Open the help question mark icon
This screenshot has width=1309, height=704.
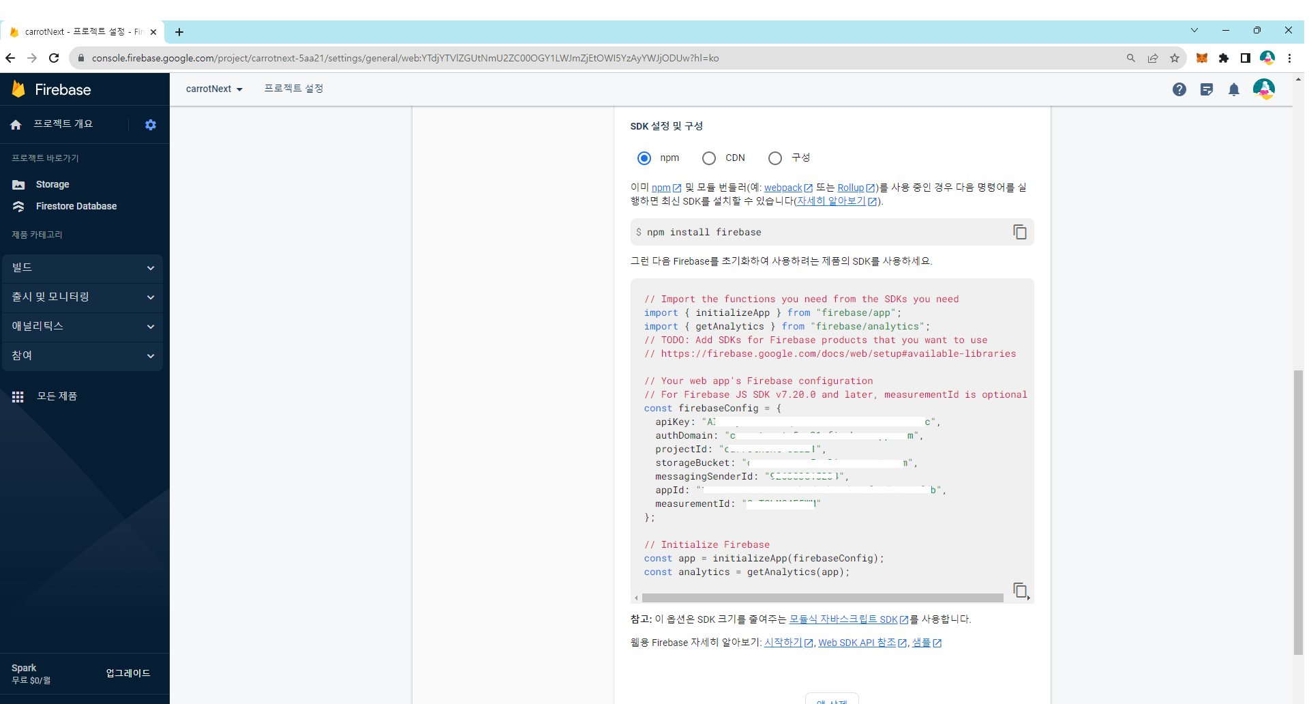tap(1179, 89)
